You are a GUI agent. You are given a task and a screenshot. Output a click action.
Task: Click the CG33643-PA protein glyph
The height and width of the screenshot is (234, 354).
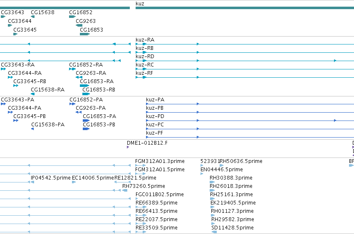click(3, 104)
